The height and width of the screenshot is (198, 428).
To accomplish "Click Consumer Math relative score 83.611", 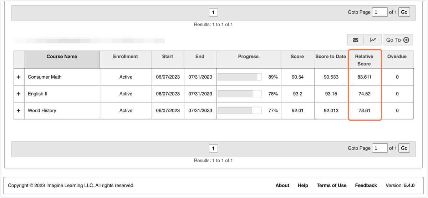I will (364, 77).
